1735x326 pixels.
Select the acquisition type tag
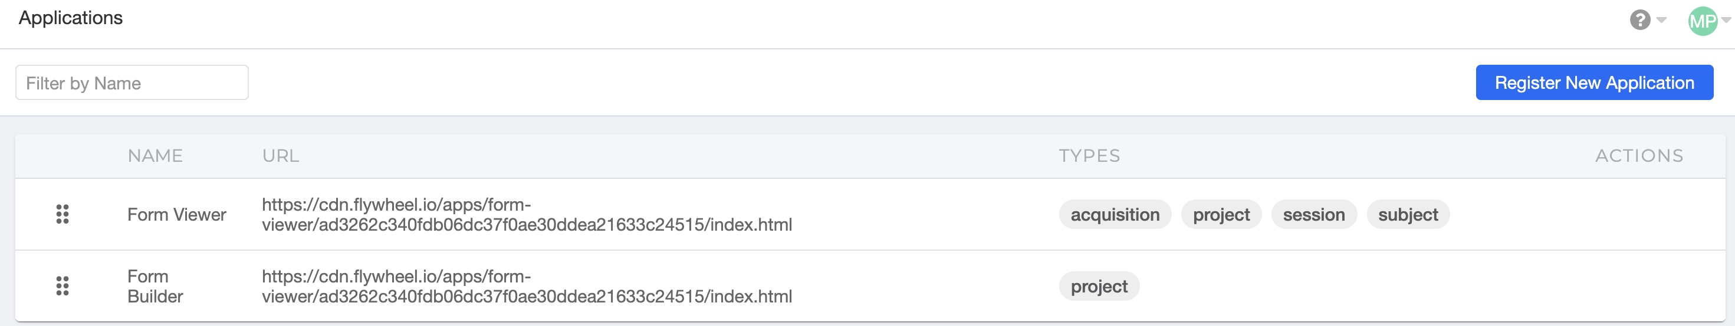(1115, 214)
